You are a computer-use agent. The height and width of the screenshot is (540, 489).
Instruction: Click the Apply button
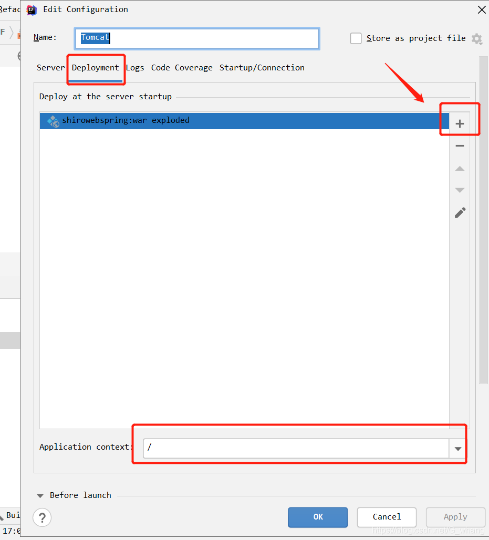[x=455, y=517]
